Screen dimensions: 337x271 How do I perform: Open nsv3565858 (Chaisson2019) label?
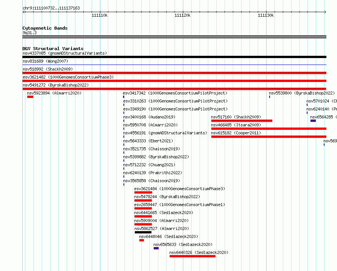[x=151, y=181]
